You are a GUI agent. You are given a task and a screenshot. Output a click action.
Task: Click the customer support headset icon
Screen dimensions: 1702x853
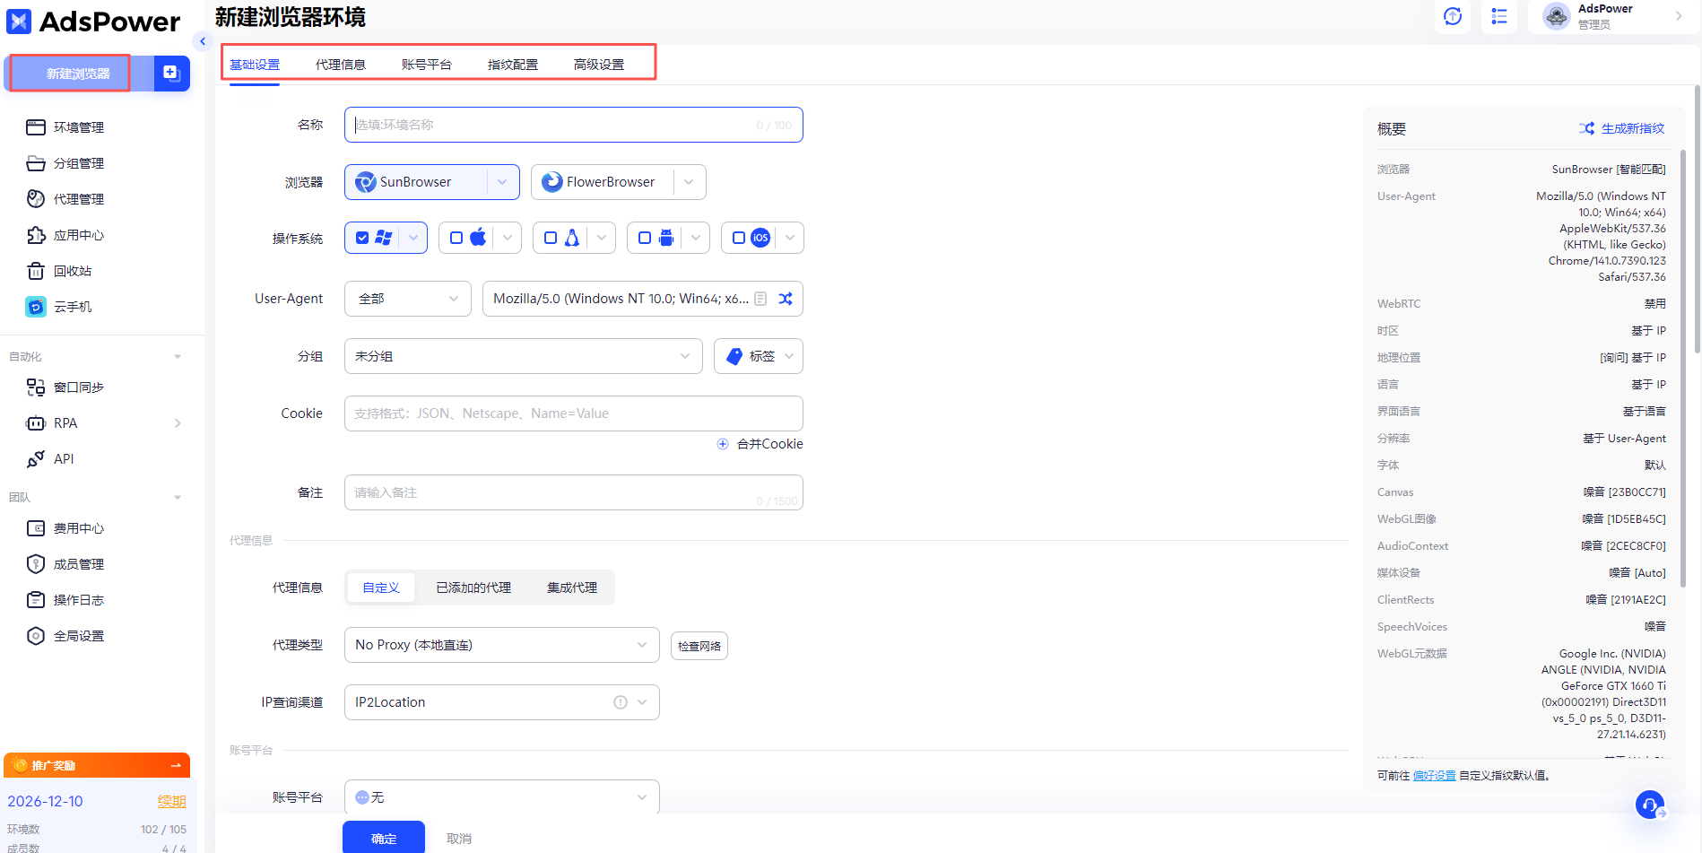(1649, 805)
